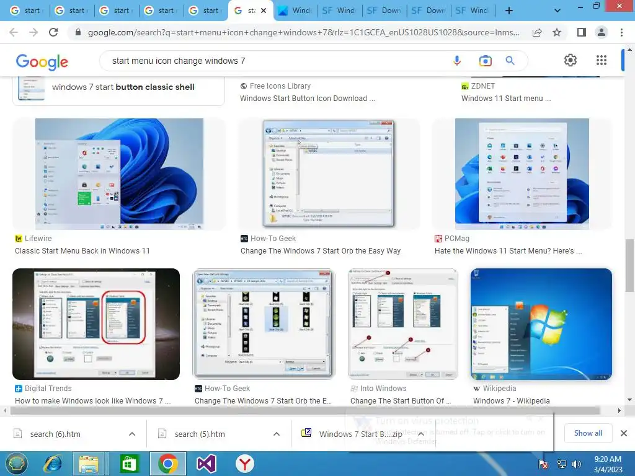
Task: Expand options for search (6).htm download
Action: [132, 434]
